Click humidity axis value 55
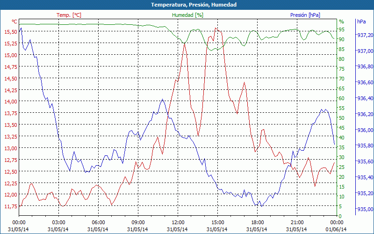This screenshot has width=374, height=234. click(x=342, y=108)
